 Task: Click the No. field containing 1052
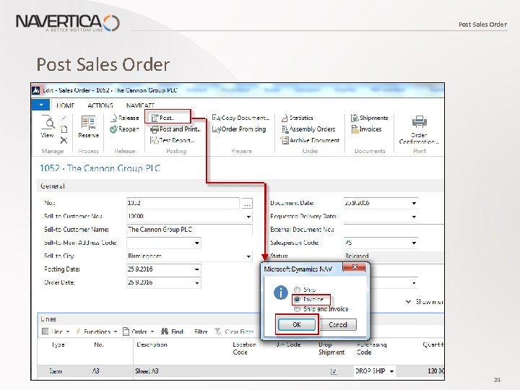[183, 203]
